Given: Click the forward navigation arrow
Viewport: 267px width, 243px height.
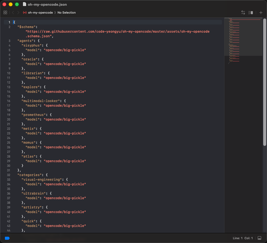Looking at the screenshot, I should coord(18,13).
